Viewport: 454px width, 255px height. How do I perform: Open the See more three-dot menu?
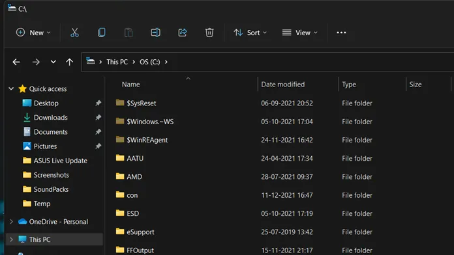[341, 33]
